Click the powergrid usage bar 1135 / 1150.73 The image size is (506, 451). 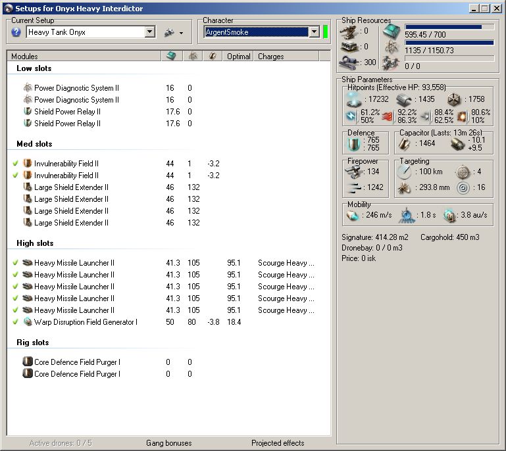point(449,43)
